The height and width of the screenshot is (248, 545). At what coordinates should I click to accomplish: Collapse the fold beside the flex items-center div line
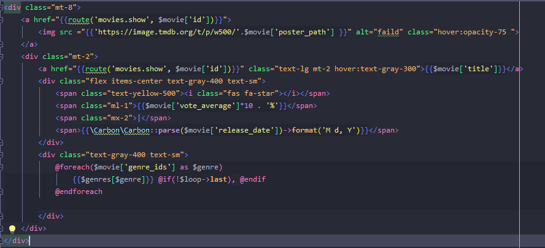(x=2, y=81)
